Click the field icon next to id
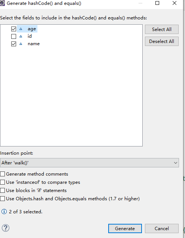 tap(21, 36)
